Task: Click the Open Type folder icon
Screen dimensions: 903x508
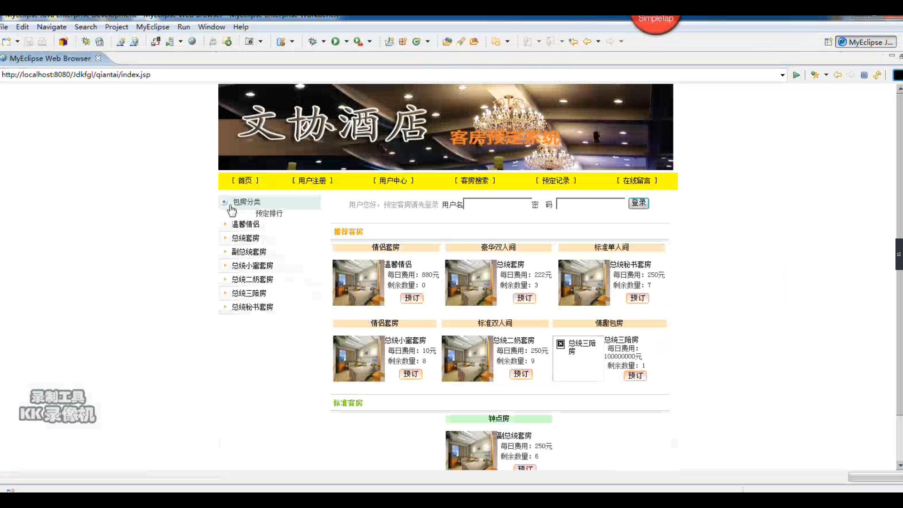Action: (x=447, y=41)
